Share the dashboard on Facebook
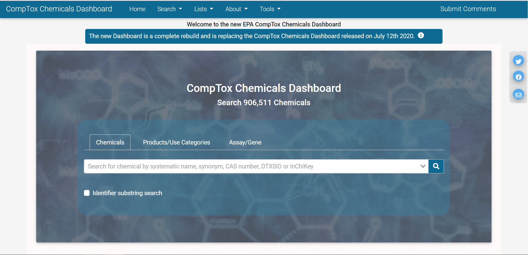 tap(518, 77)
